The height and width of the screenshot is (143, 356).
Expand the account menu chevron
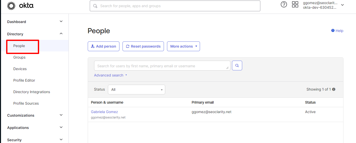click(342, 5)
